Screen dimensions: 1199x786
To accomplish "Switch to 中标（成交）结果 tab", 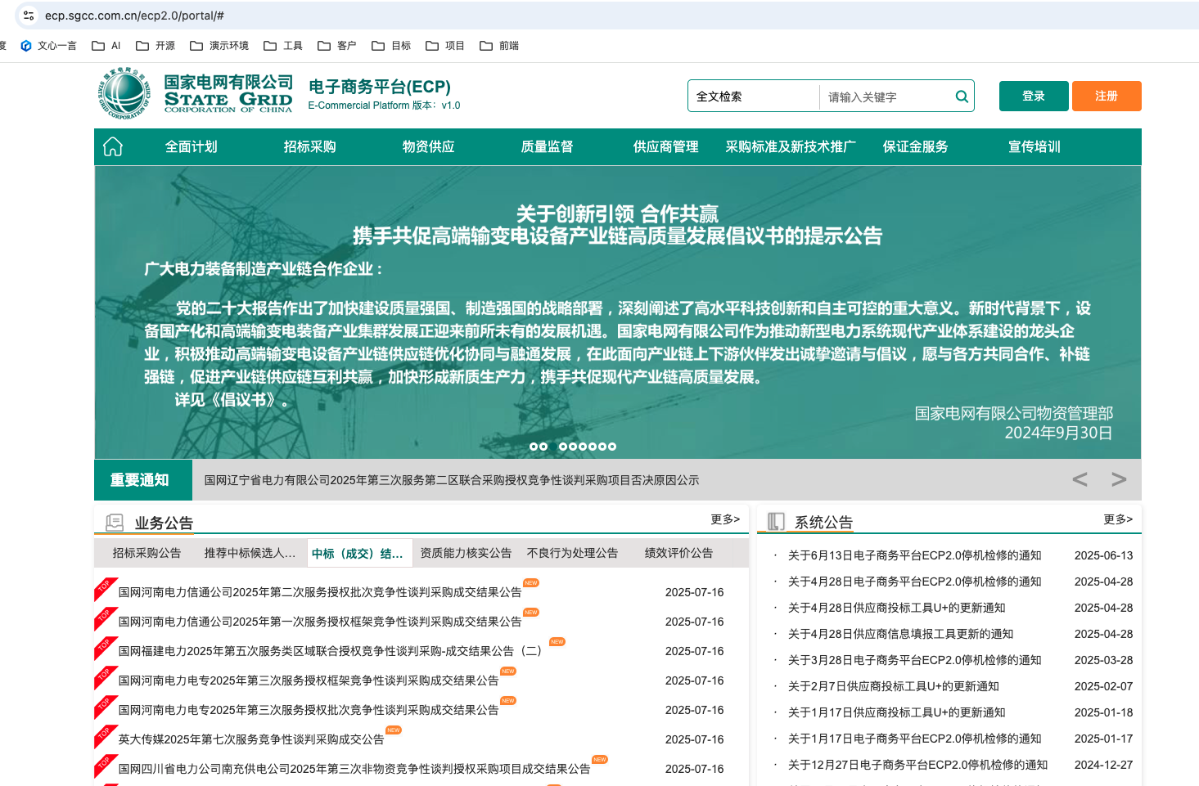I will pyautogui.click(x=358, y=554).
